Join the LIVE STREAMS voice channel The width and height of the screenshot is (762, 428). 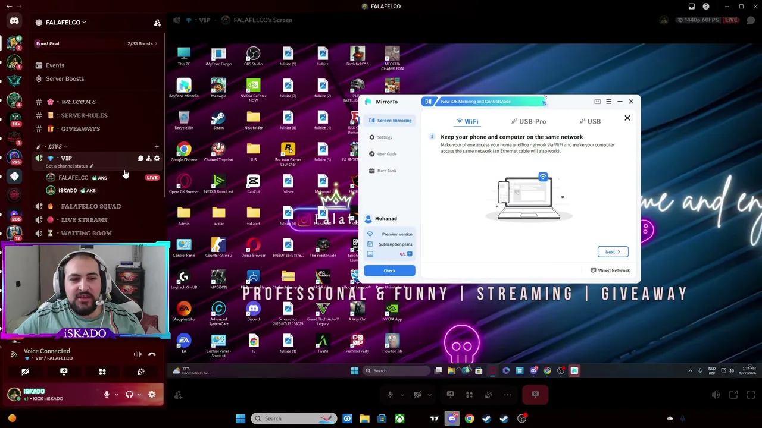pyautogui.click(x=84, y=220)
